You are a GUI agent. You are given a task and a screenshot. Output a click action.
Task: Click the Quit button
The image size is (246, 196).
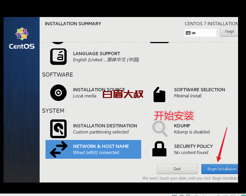[177, 169]
